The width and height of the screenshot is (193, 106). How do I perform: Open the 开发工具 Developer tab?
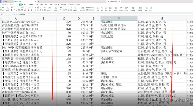tap(57, 5)
